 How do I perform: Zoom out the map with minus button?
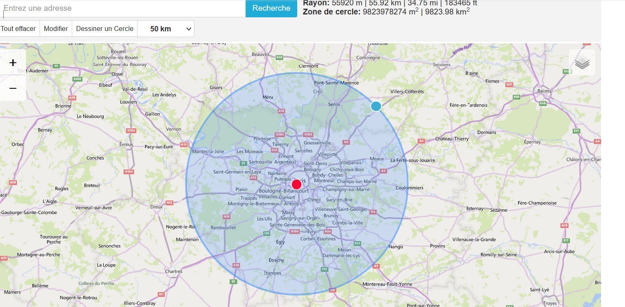pyautogui.click(x=13, y=88)
